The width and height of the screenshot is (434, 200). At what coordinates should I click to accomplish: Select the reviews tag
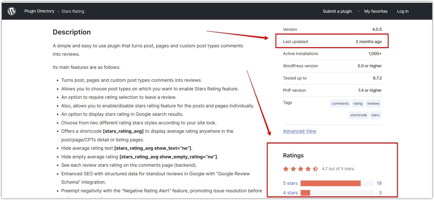pos(373,103)
